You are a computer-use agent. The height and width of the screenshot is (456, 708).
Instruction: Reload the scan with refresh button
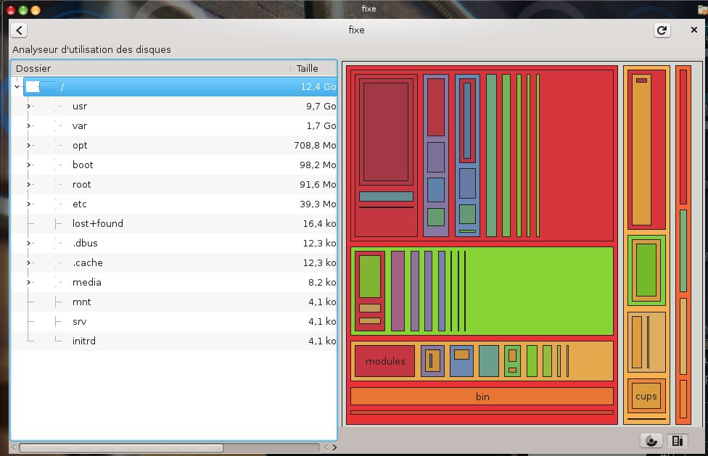coord(662,30)
